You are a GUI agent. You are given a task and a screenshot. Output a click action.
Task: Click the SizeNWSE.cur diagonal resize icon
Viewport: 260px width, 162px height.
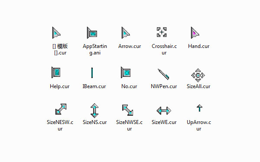(127, 110)
